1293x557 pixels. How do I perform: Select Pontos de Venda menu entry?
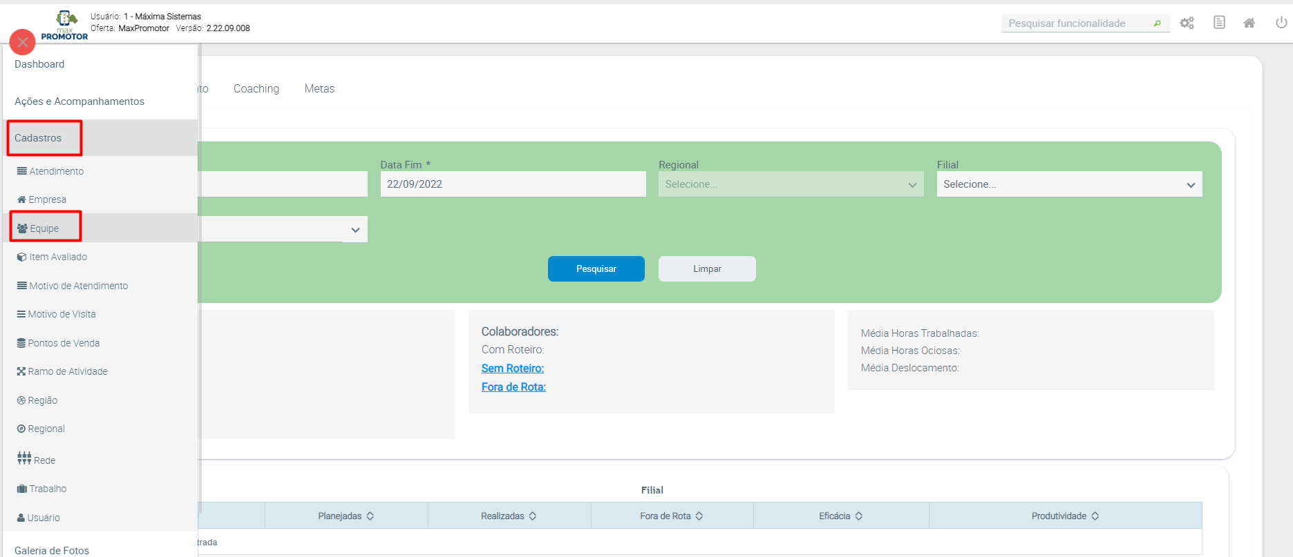click(64, 343)
